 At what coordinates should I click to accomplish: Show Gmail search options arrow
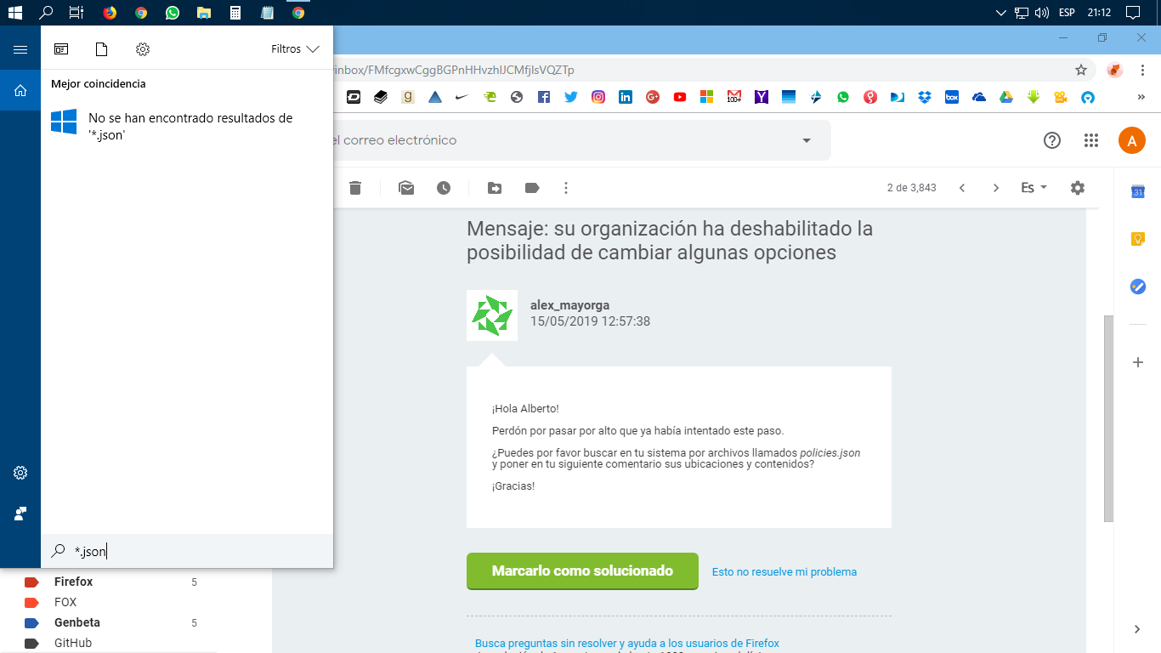pyautogui.click(x=807, y=140)
